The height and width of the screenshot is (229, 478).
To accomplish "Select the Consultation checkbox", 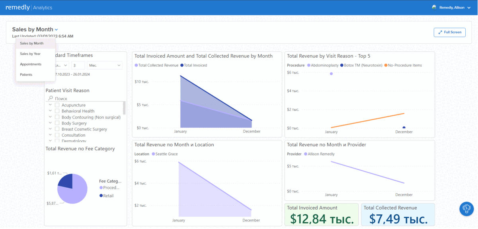I will point(57,135).
